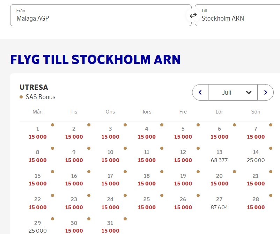Image resolution: width=280 pixels, height=234 pixels.
Task: Select July 1 for 15 000
Action: click(38, 133)
